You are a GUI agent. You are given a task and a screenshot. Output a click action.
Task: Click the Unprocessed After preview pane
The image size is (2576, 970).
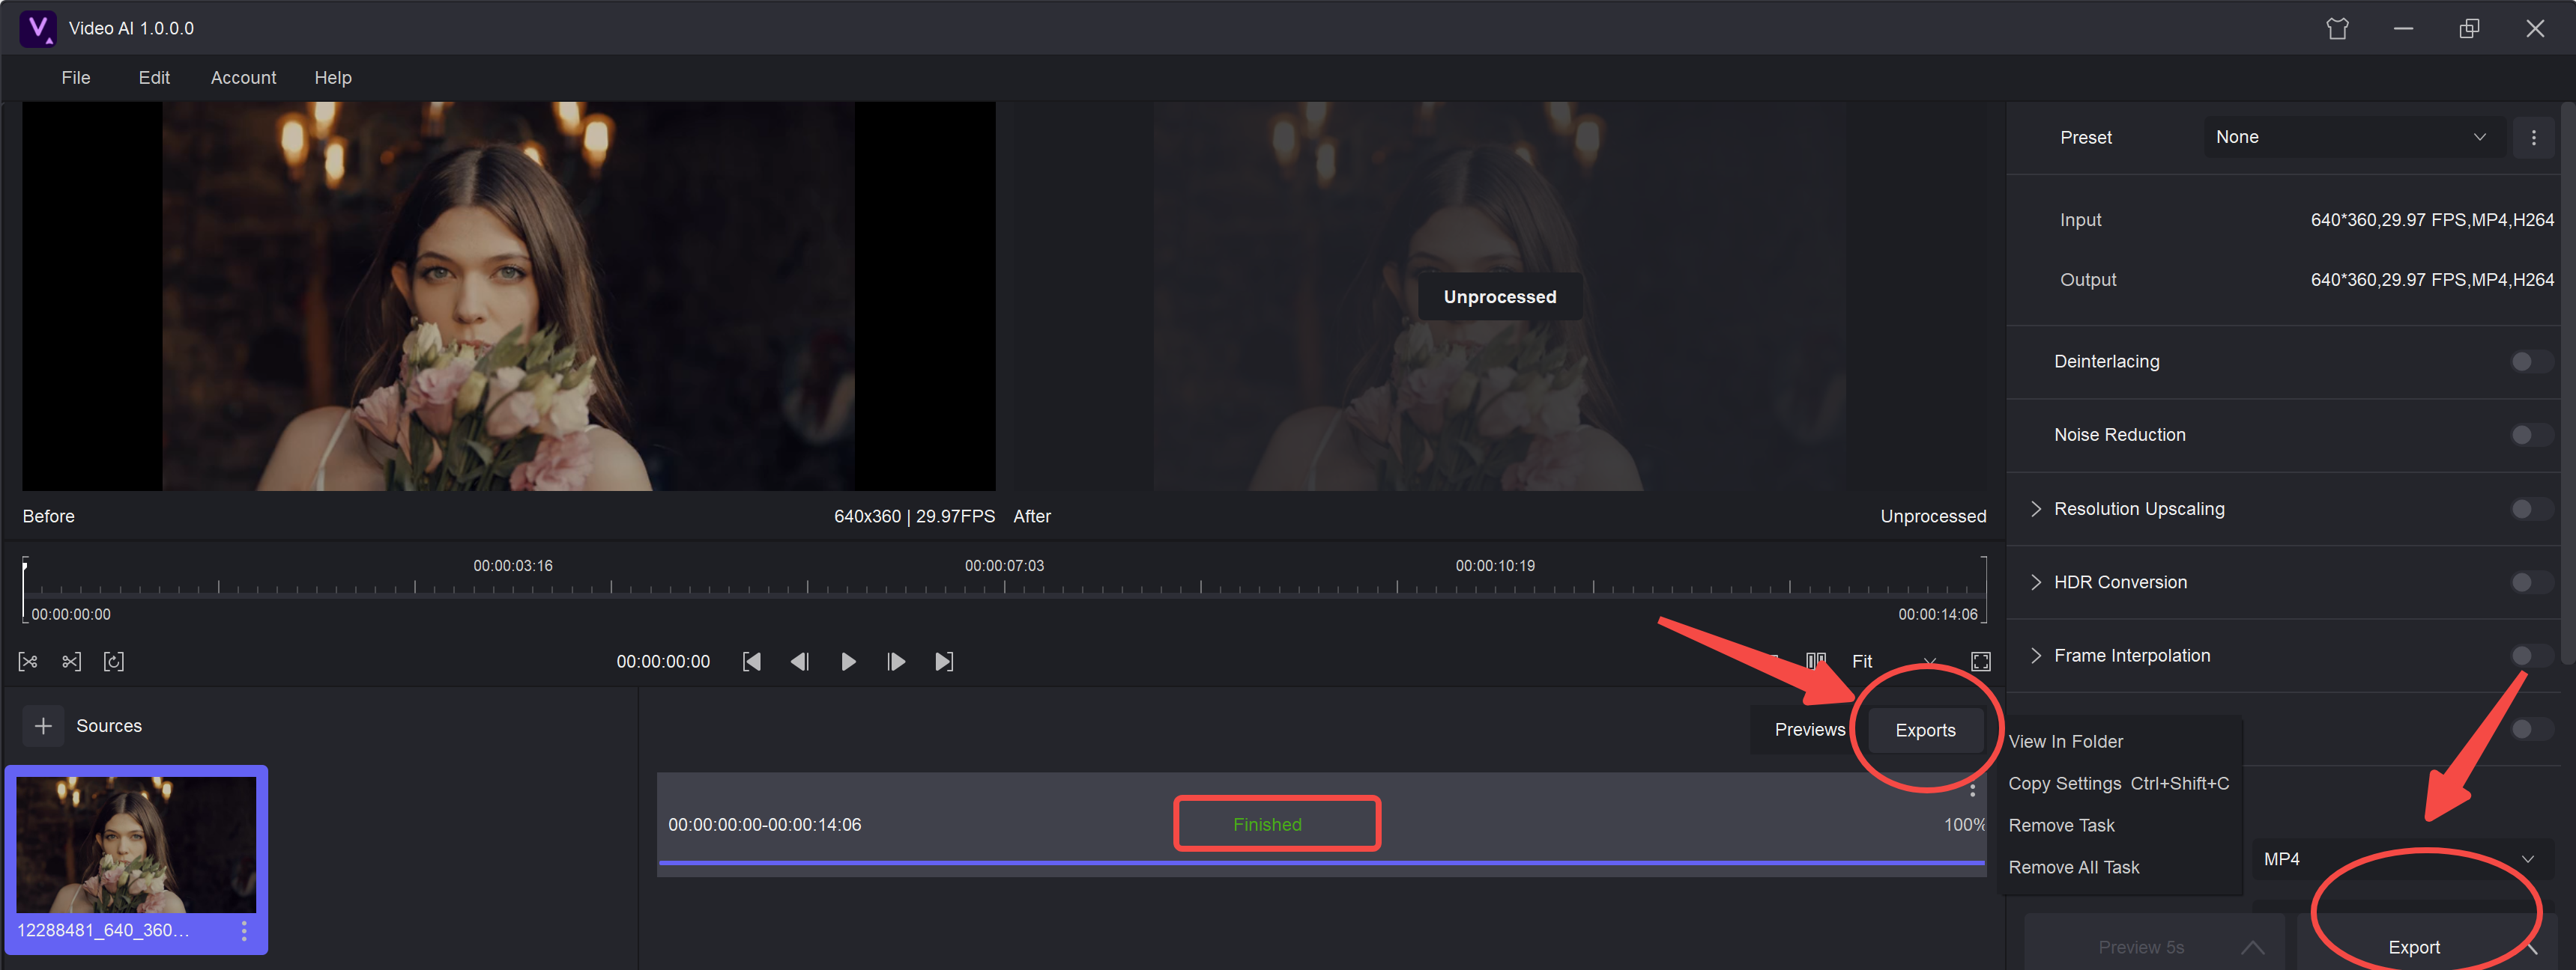pos(1499,296)
